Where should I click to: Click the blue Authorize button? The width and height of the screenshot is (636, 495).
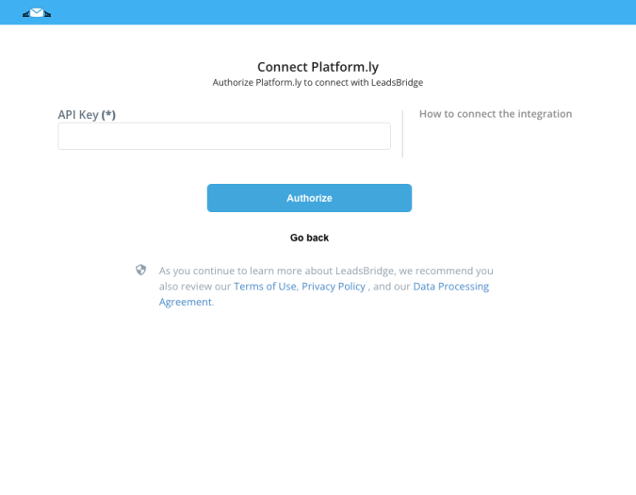point(309,198)
